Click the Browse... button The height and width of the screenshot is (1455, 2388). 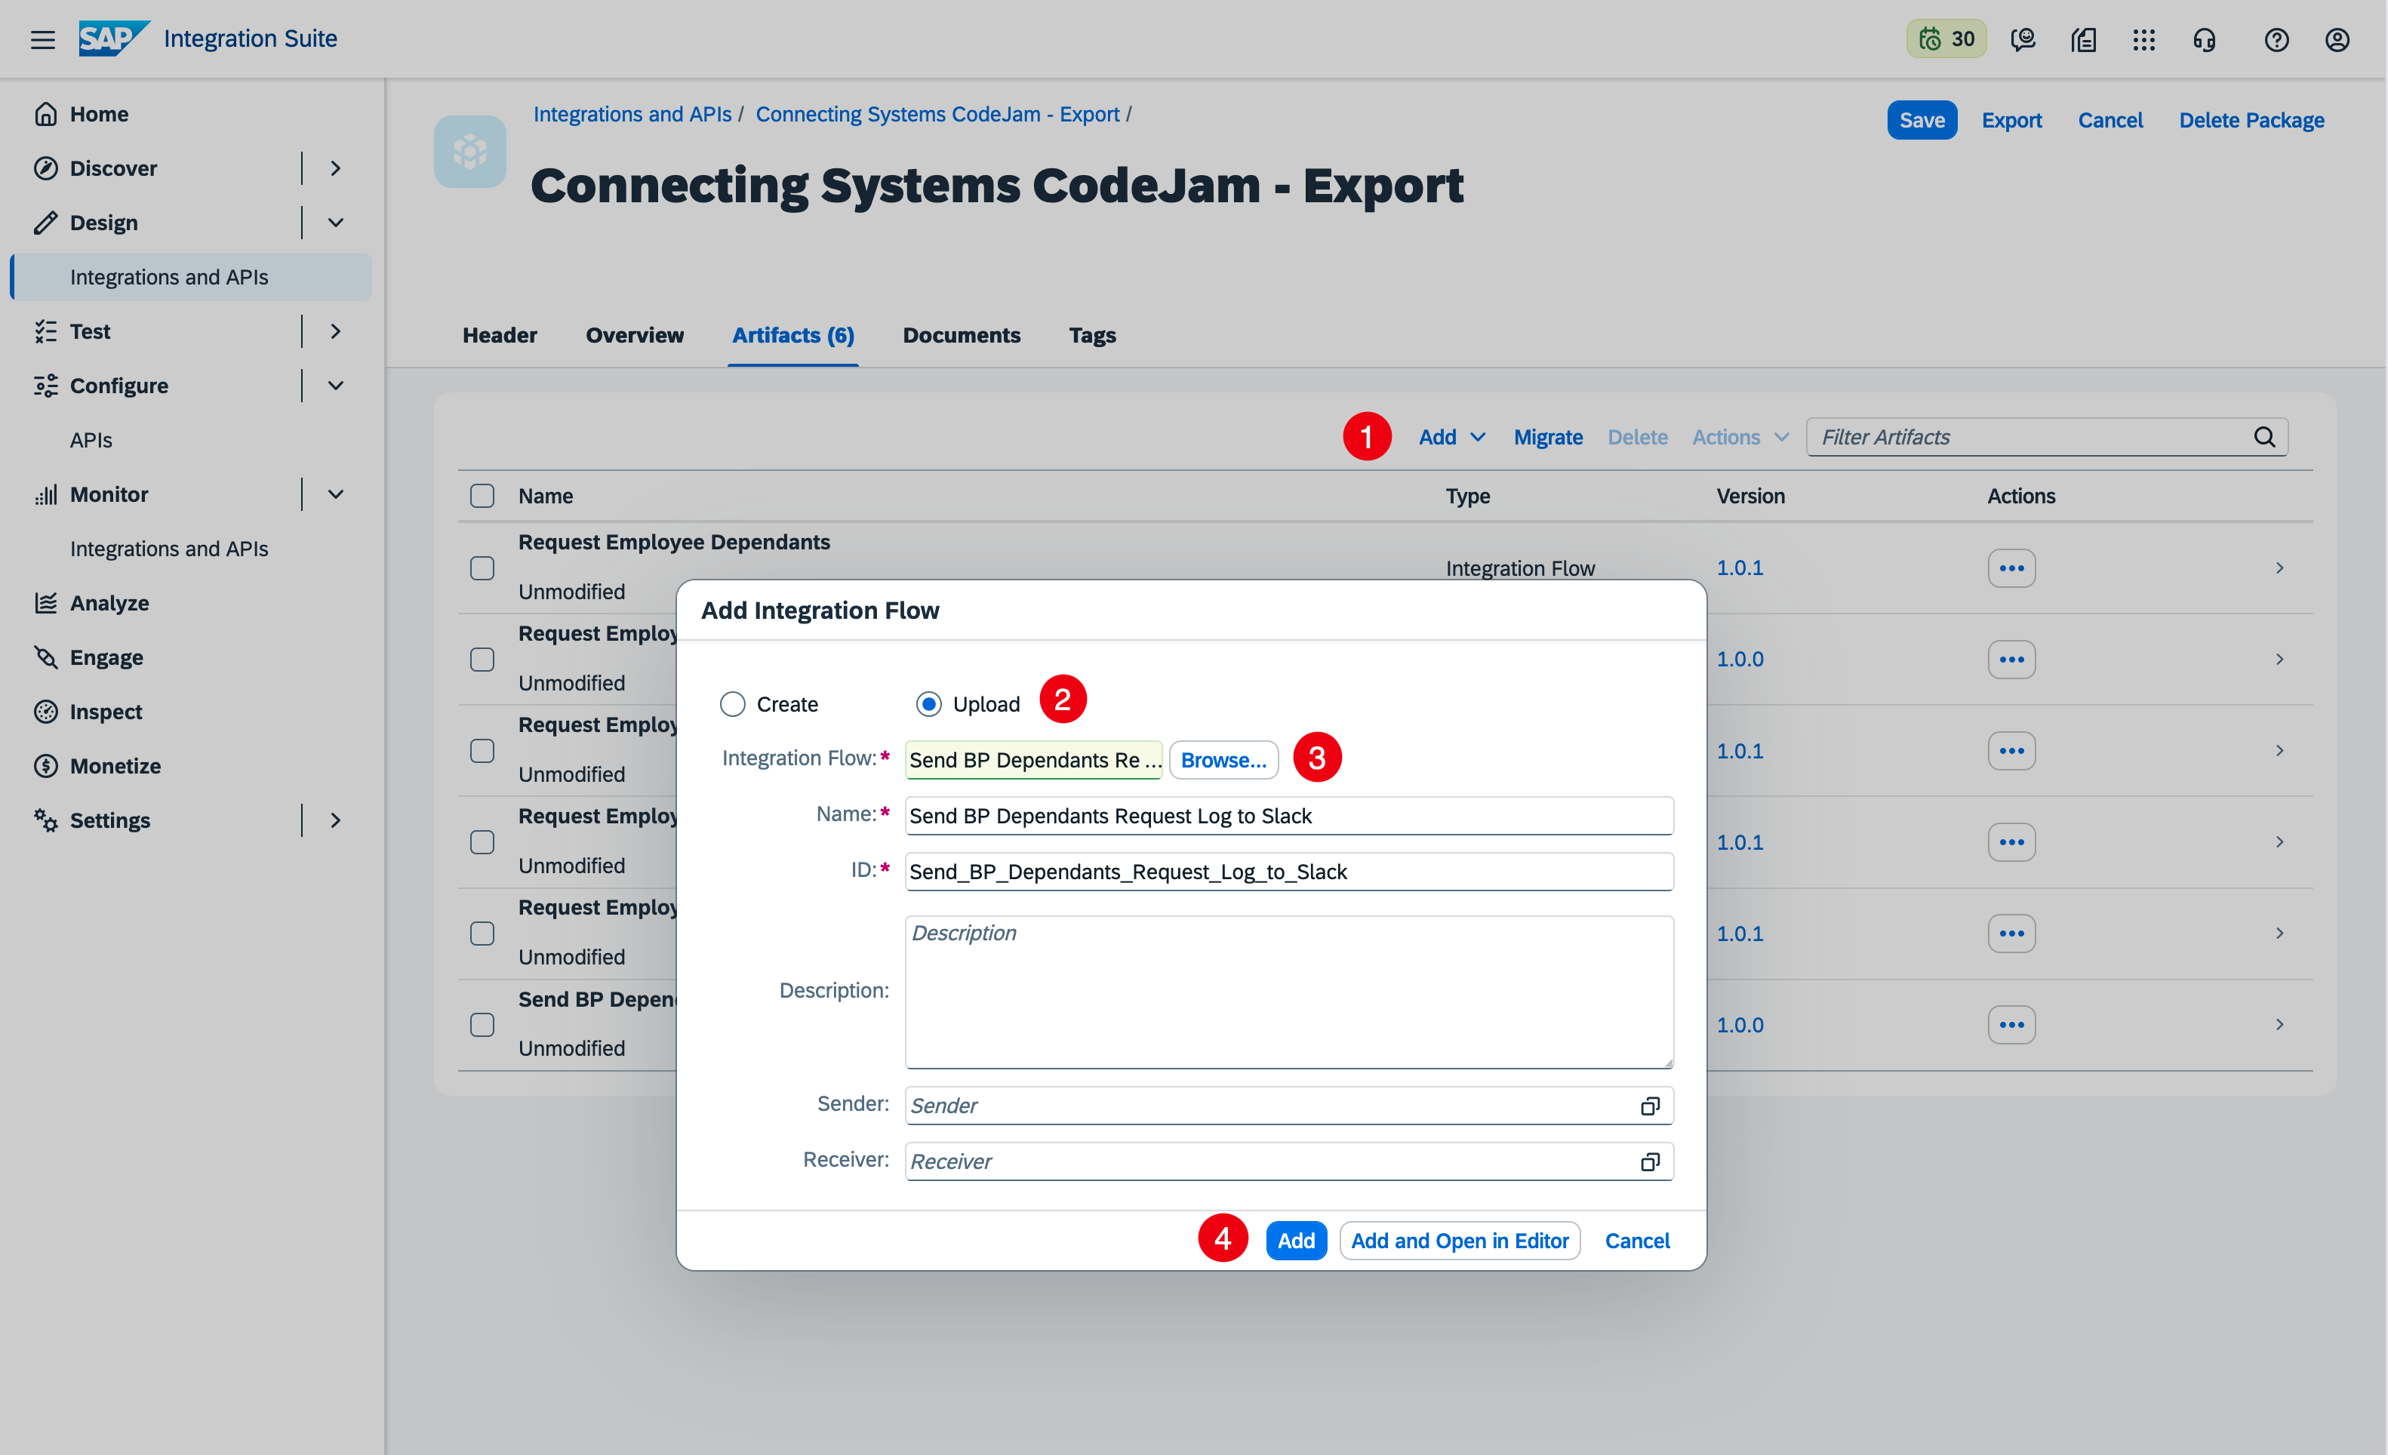(x=1223, y=760)
